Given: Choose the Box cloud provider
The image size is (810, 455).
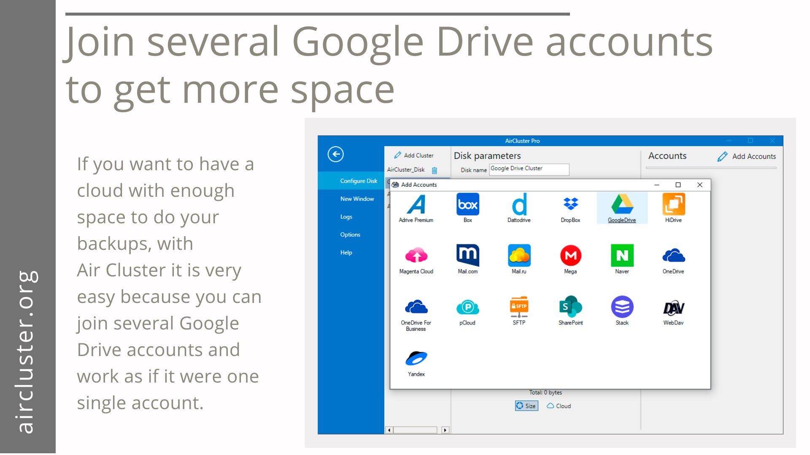Looking at the screenshot, I should (467, 208).
